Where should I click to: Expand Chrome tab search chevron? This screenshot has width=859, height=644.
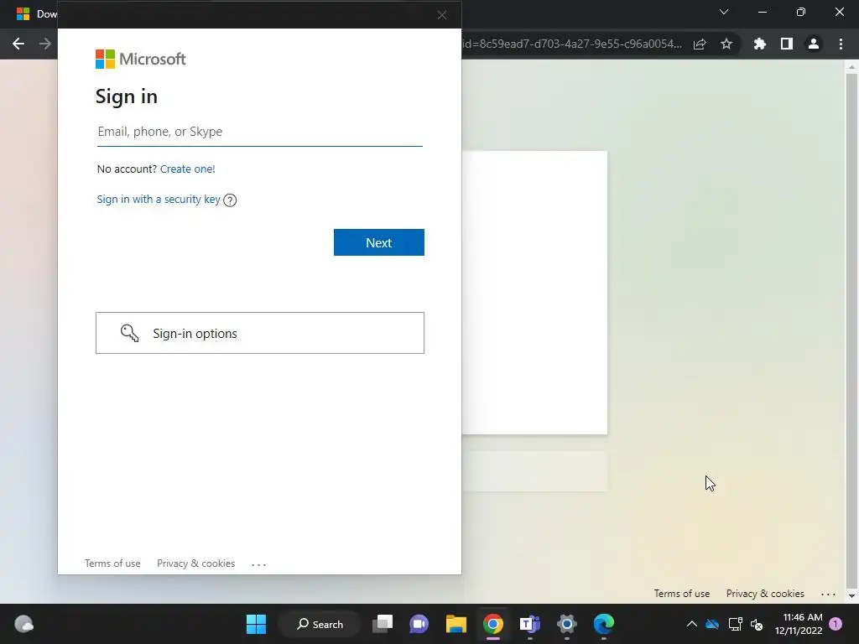coord(724,12)
